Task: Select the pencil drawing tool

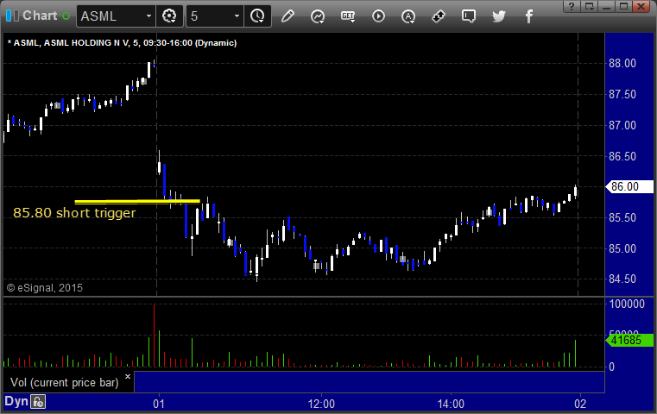Action: point(287,16)
